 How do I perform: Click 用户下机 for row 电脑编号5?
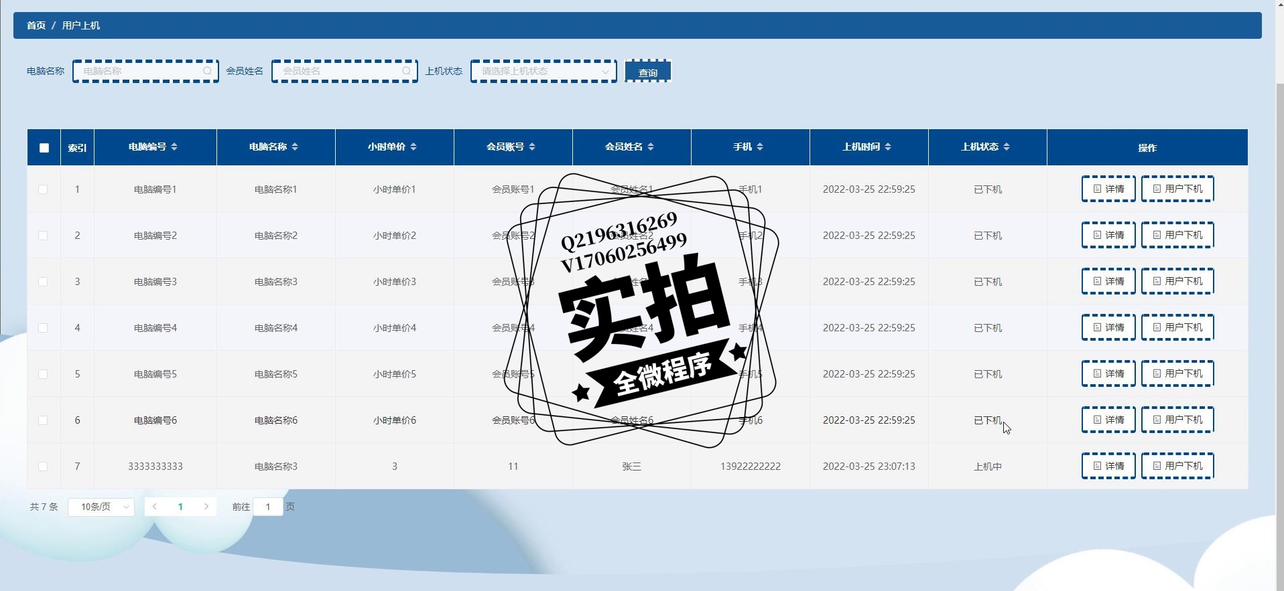coord(1177,373)
